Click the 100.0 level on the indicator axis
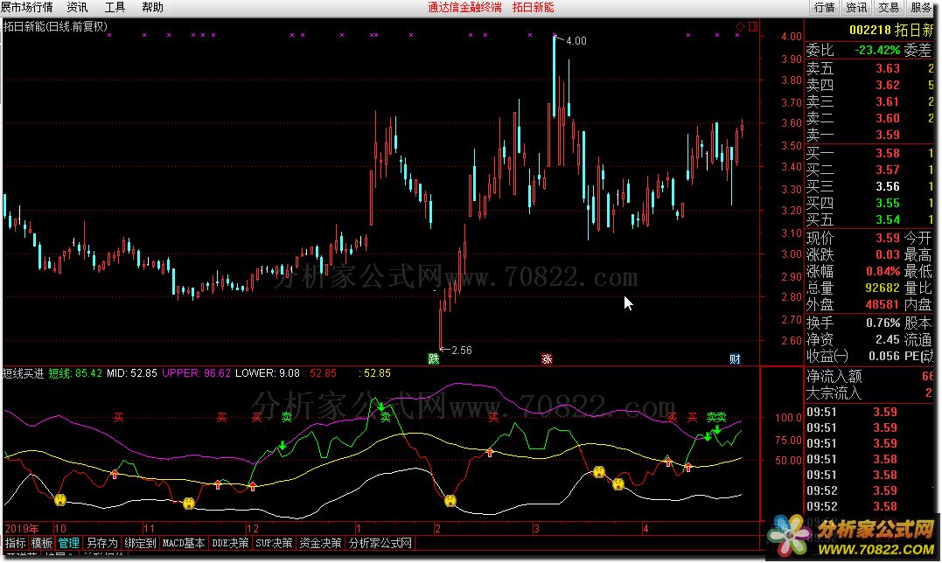The image size is (942, 563). tap(788, 418)
